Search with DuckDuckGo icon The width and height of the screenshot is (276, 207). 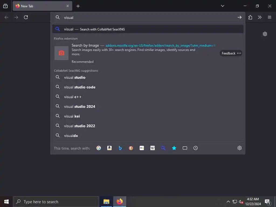(131, 148)
